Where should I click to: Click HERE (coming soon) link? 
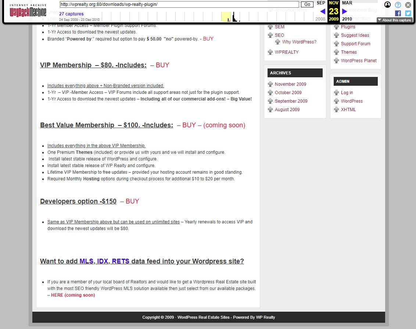(73, 295)
